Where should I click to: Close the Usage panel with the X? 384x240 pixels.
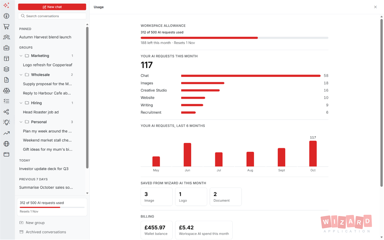coord(375,7)
